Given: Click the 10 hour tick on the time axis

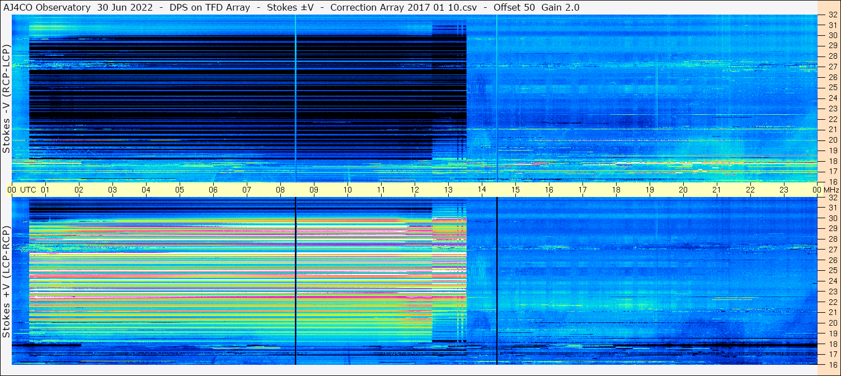Looking at the screenshot, I should [x=347, y=190].
